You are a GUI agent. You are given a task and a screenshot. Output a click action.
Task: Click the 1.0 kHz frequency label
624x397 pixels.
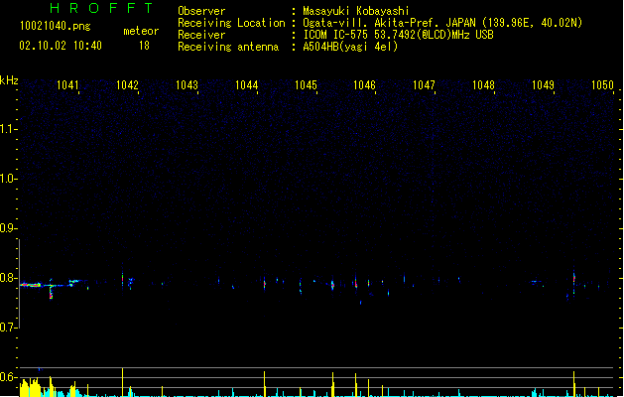(8, 179)
